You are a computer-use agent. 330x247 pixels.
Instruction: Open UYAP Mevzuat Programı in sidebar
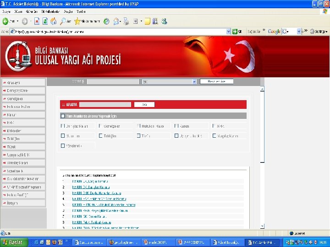pyautogui.click(x=23, y=187)
